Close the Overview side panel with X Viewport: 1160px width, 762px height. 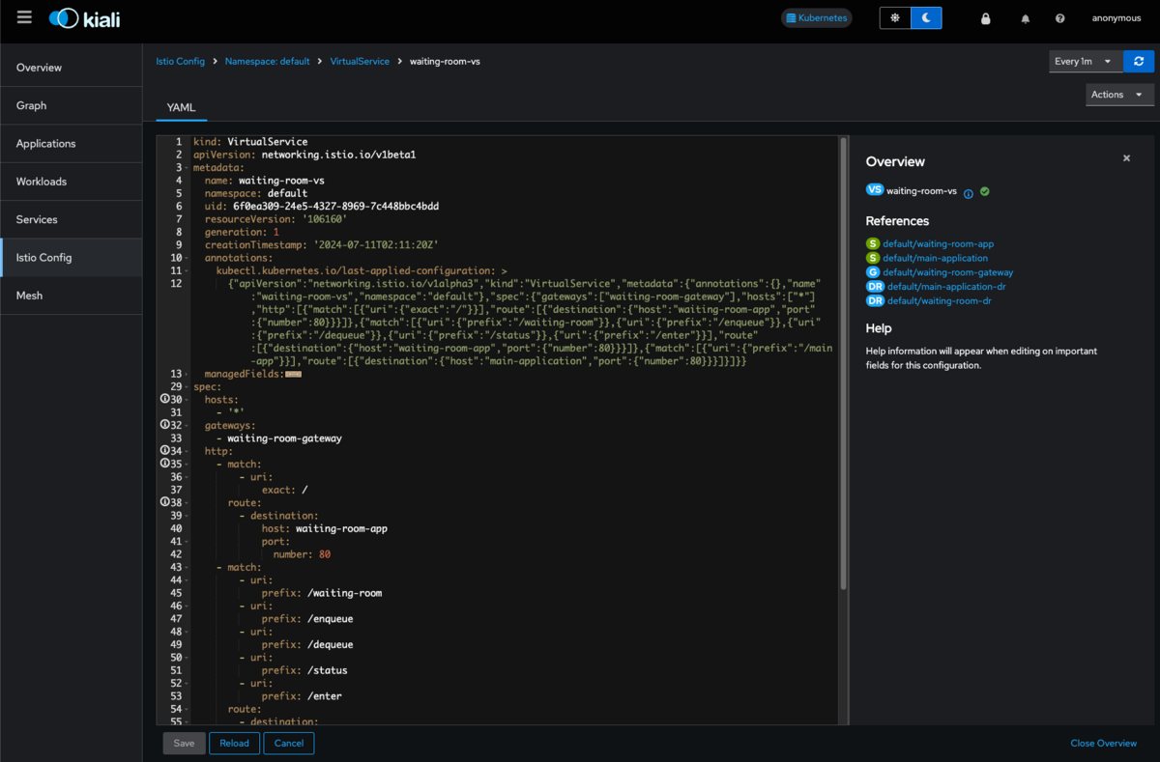click(1126, 158)
